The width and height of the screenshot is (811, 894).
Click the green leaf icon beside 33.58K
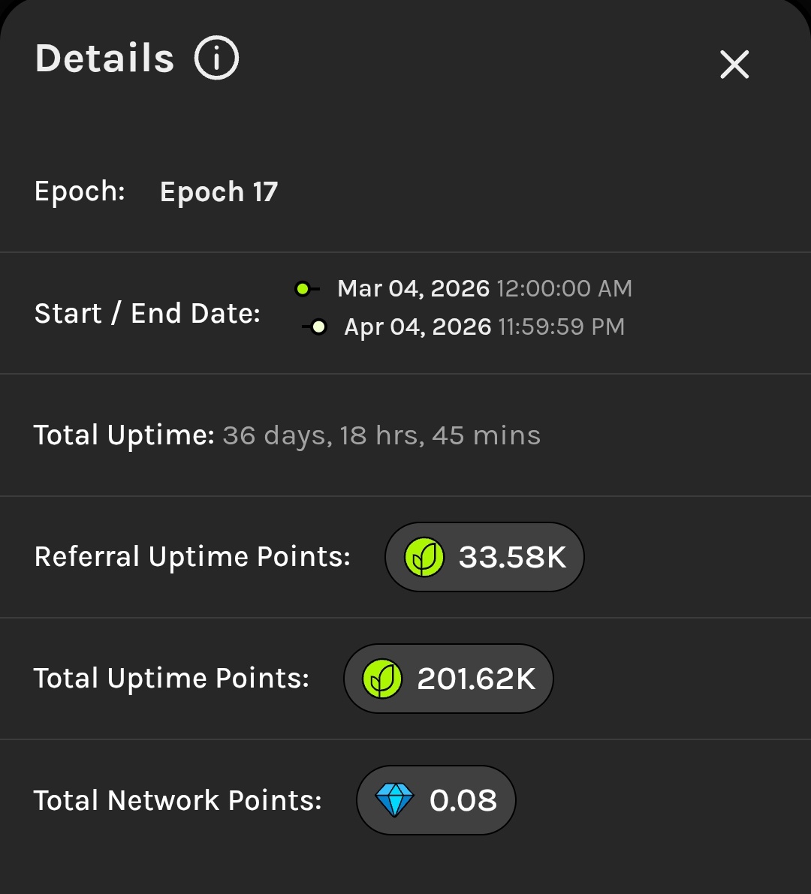424,558
